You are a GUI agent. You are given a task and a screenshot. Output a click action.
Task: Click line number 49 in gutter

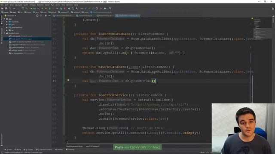(54, 81)
